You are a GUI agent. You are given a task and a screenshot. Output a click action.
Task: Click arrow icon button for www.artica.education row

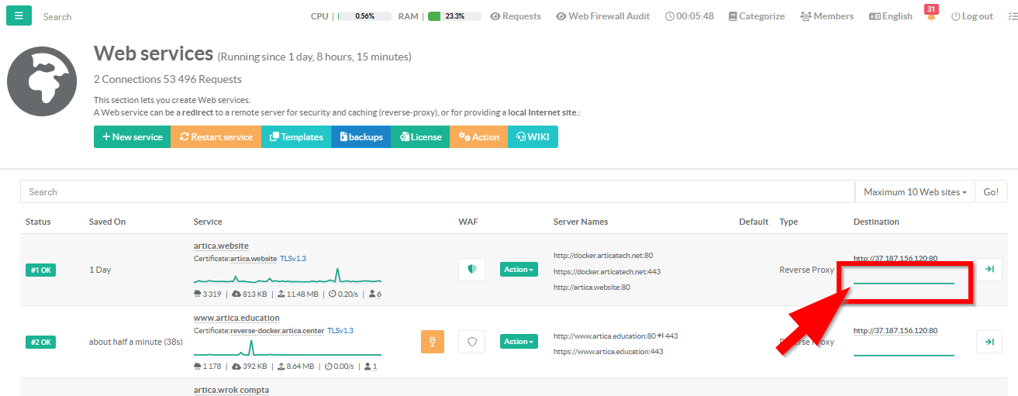pyautogui.click(x=989, y=342)
